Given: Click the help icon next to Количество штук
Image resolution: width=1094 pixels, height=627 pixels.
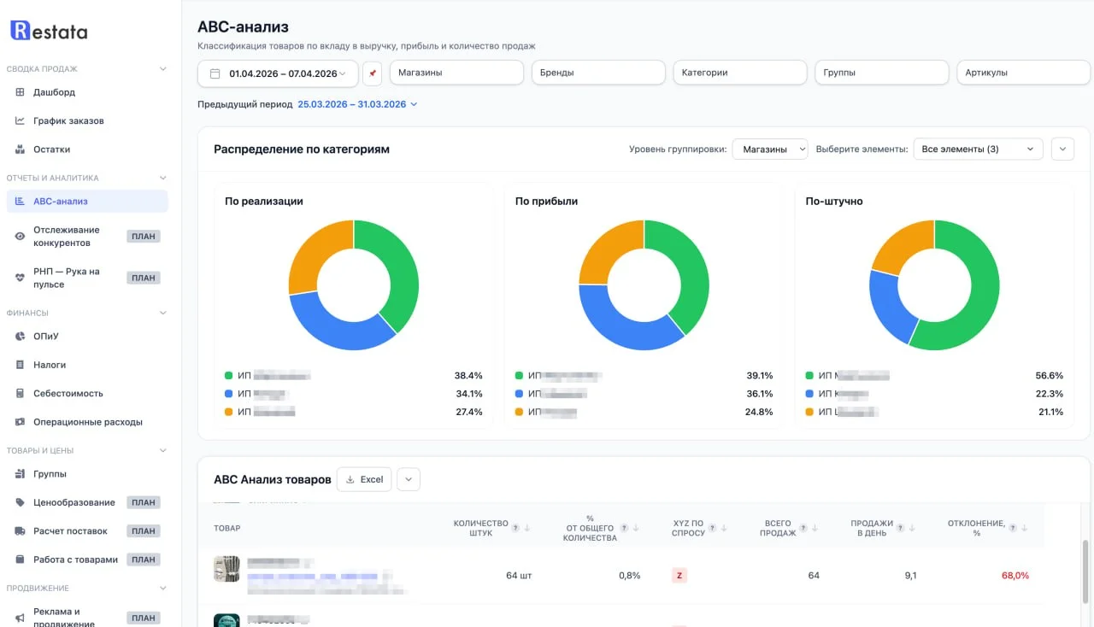Looking at the screenshot, I should click(x=515, y=529).
